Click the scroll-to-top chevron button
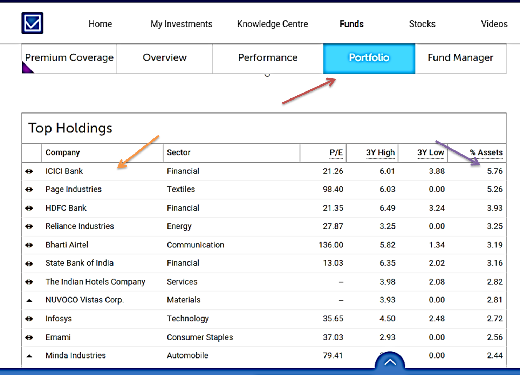This screenshot has height=375, width=520. tap(390, 362)
